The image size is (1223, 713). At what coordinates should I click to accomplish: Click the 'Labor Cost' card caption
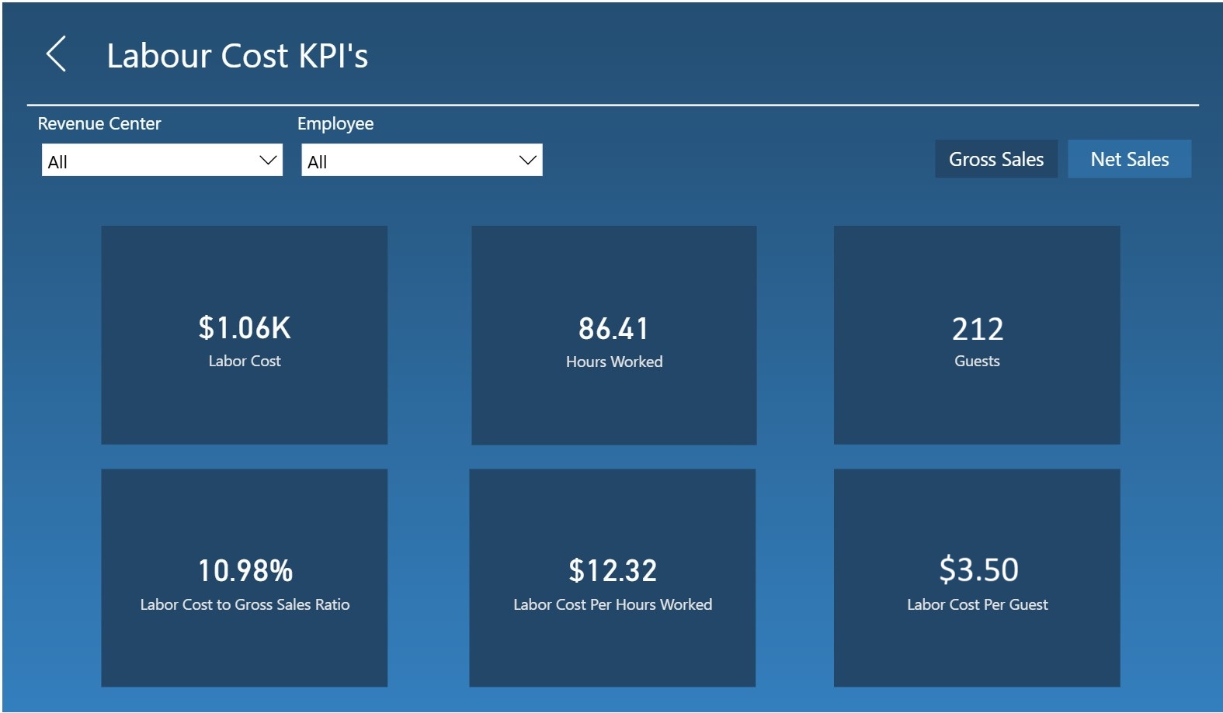coord(245,362)
